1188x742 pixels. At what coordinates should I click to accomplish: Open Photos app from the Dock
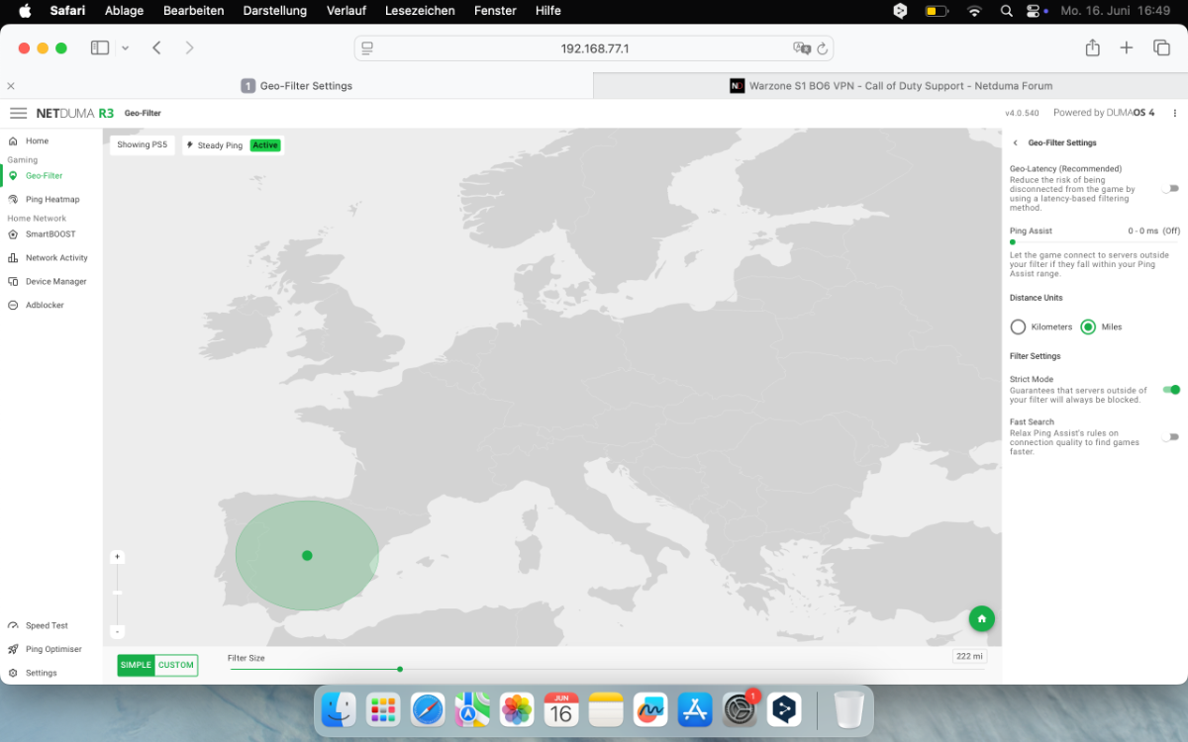pyautogui.click(x=517, y=709)
